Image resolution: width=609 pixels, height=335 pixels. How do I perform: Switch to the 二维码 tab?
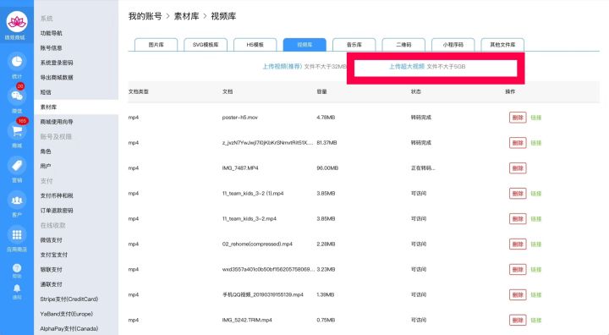tap(403, 45)
